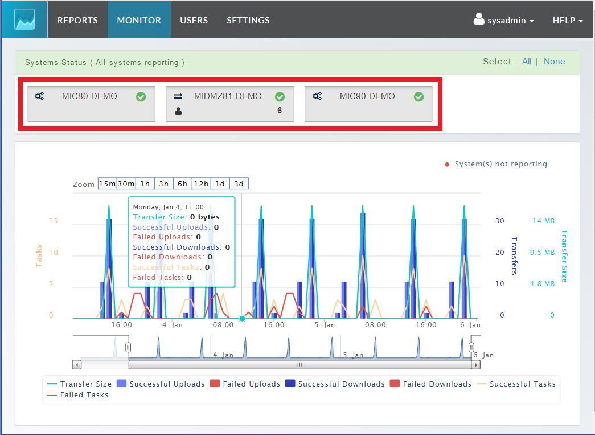Toggle Successful Tasks series in legend
This screenshot has height=435, width=595.
pyautogui.click(x=516, y=384)
